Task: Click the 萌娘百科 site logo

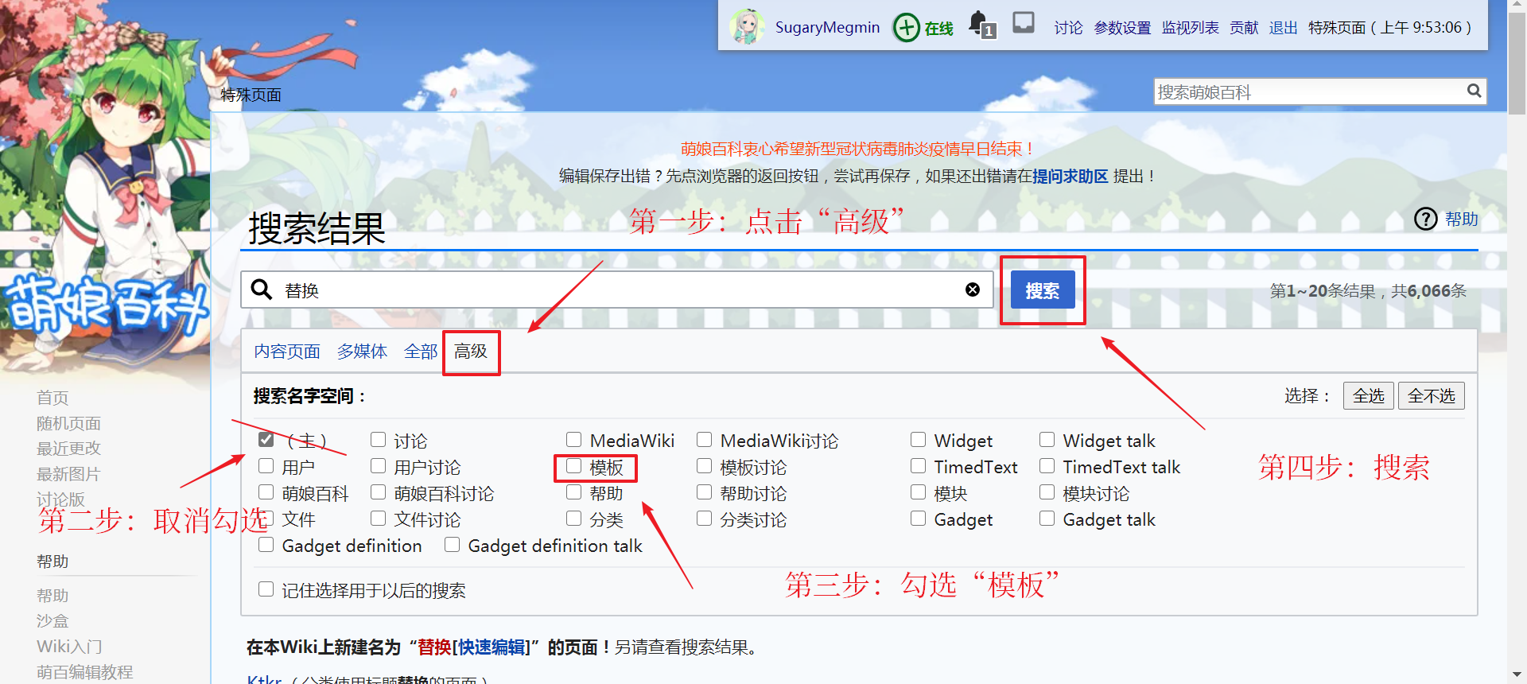Action: (x=106, y=305)
